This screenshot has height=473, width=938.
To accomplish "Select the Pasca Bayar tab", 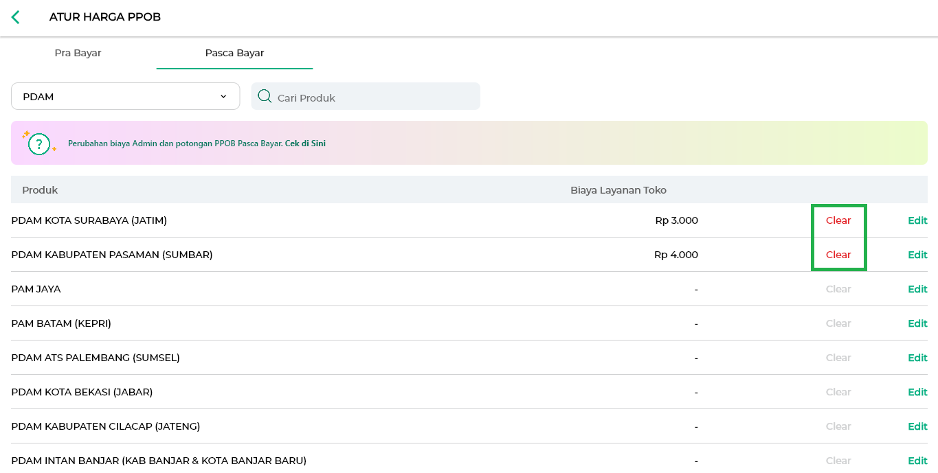I will click(234, 53).
